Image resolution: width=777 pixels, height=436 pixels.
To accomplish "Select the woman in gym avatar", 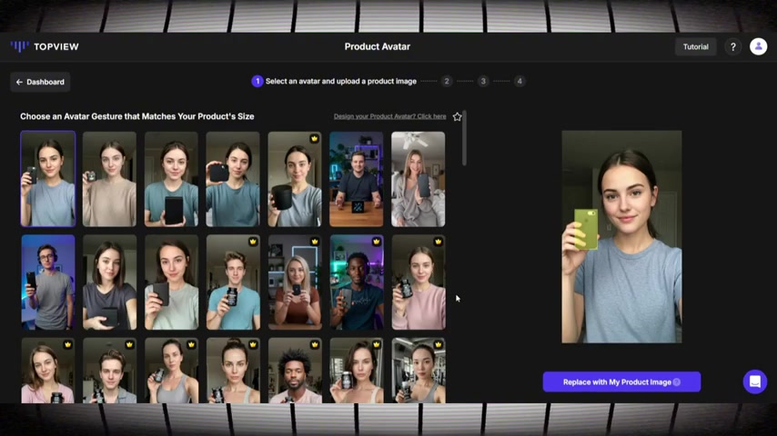I will point(419,371).
